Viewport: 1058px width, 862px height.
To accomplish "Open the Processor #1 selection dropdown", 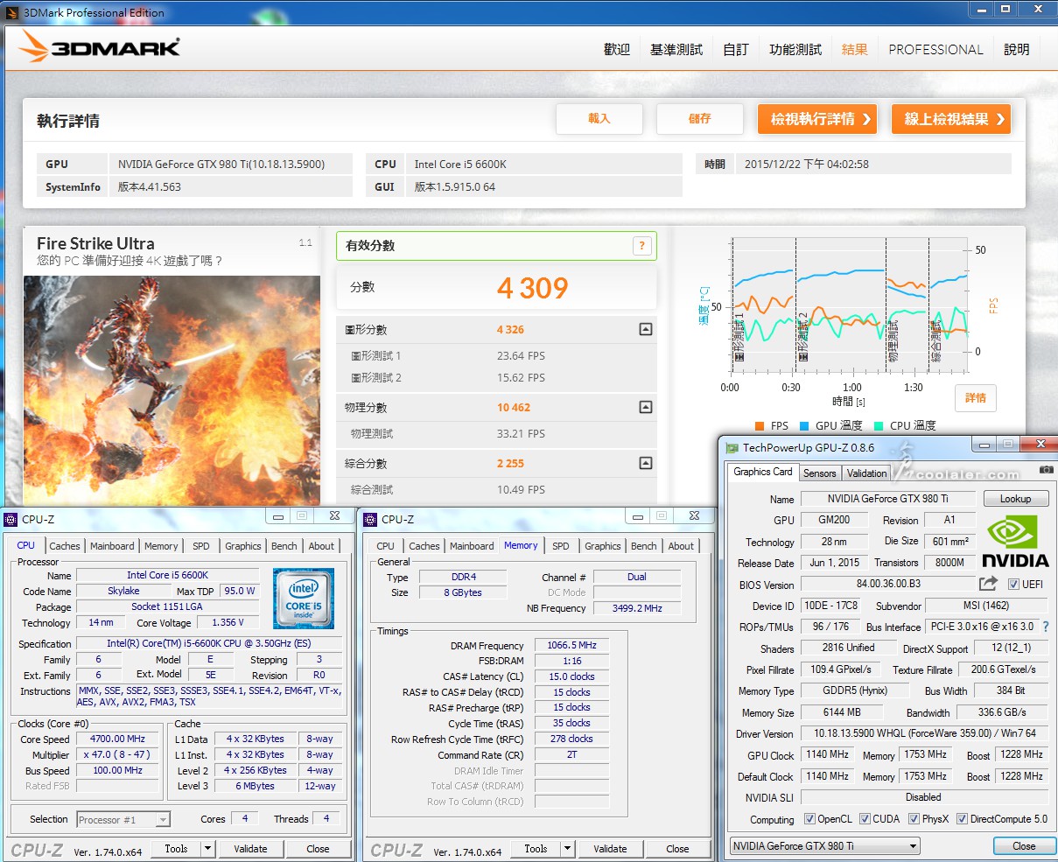I will tap(123, 820).
